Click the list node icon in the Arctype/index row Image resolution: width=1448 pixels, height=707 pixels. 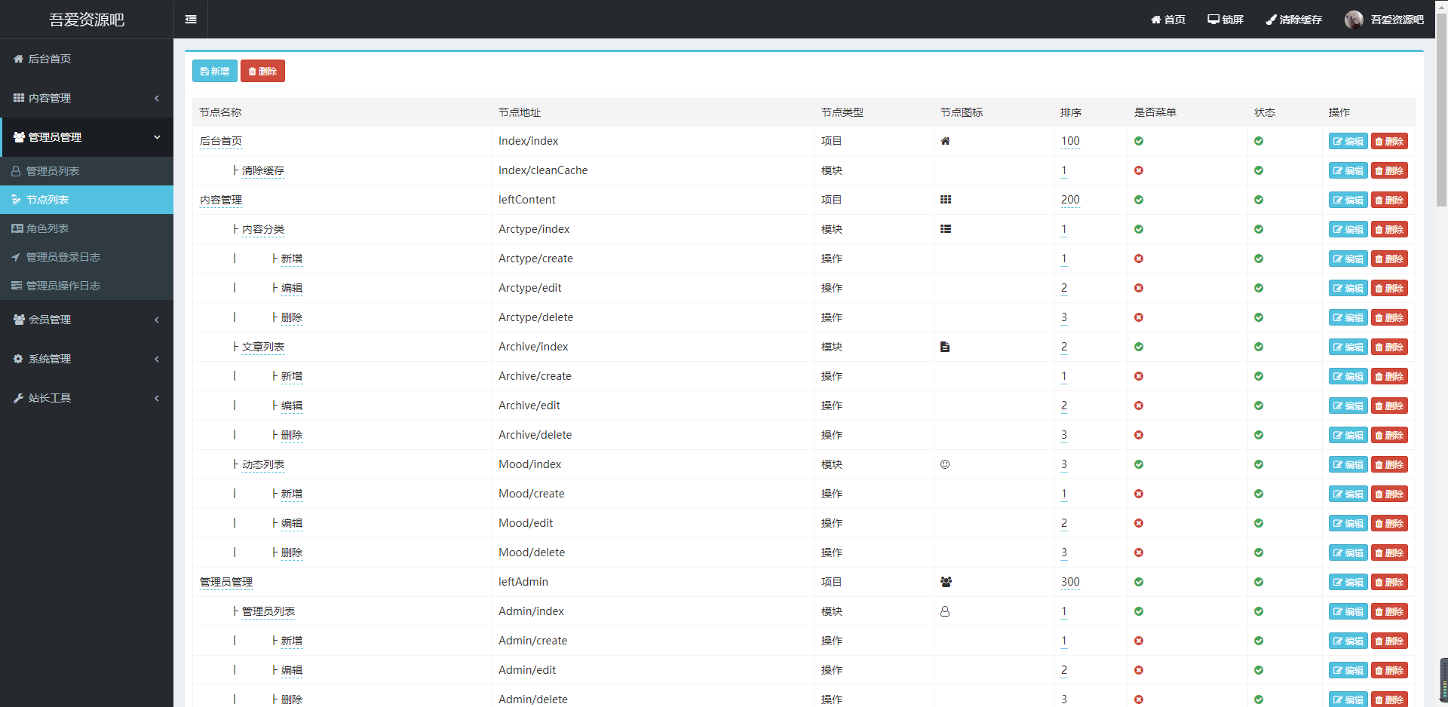[x=946, y=229]
